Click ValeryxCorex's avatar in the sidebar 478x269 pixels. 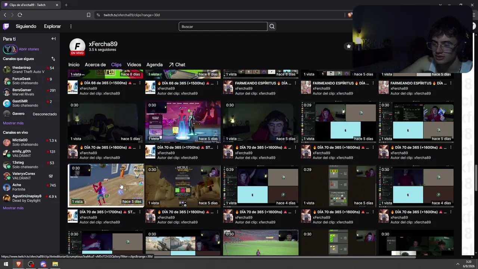(7, 176)
